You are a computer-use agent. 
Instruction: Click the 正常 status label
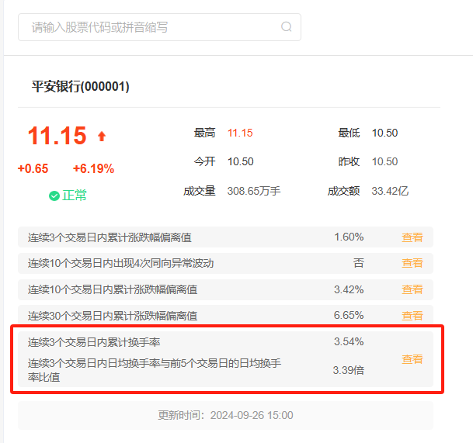(x=75, y=196)
